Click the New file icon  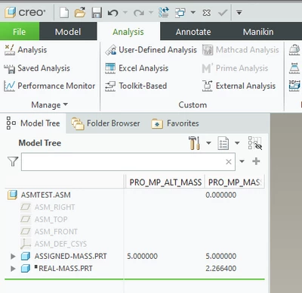pos(64,12)
